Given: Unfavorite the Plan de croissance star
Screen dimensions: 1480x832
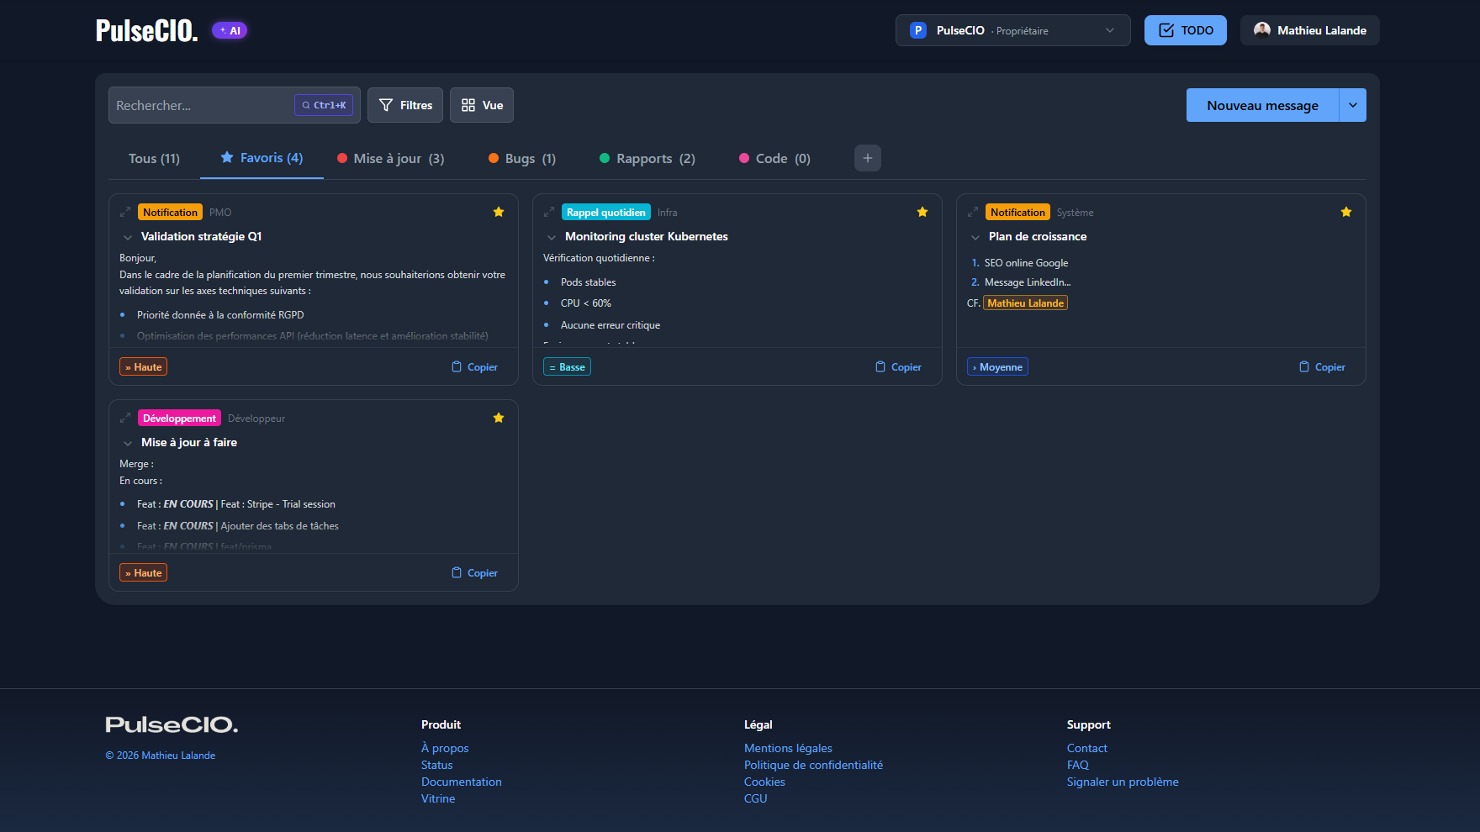Looking at the screenshot, I should pos(1346,212).
